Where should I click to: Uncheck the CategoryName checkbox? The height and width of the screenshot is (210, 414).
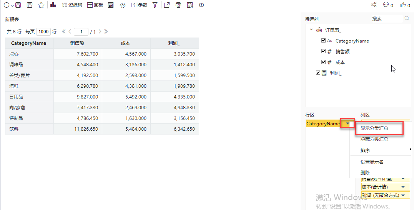323,41
